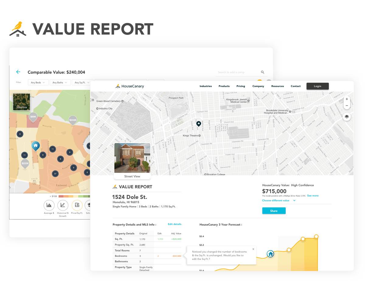Screen dimensions: 365x285
Task: Click the HouseCanary logo in the navbar
Action: [130, 86]
